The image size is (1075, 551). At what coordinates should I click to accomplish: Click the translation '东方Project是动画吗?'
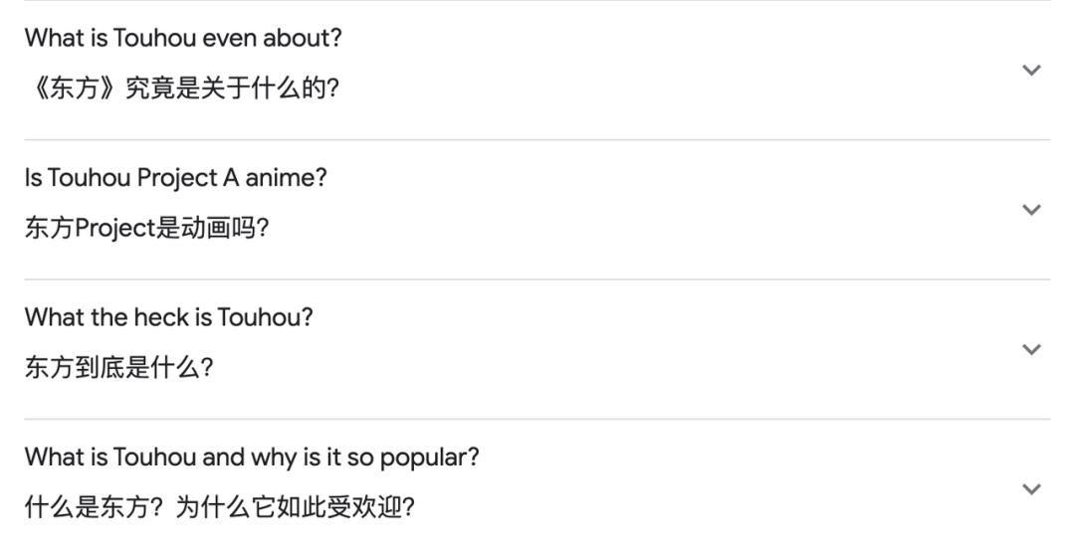pyautogui.click(x=146, y=229)
